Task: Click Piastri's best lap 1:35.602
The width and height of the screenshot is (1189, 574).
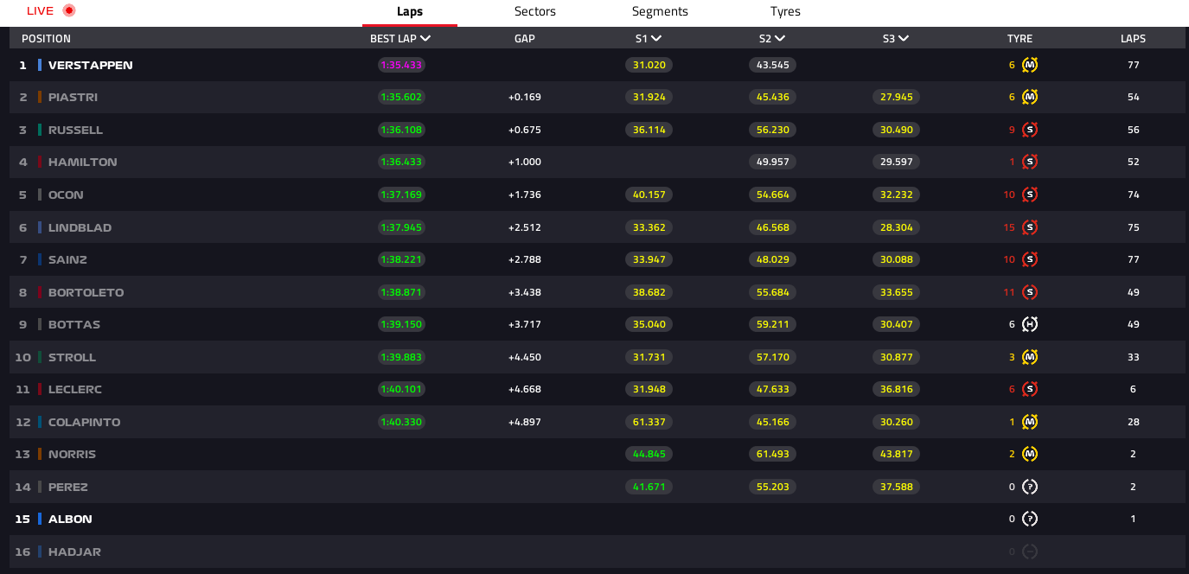Action: click(x=401, y=97)
